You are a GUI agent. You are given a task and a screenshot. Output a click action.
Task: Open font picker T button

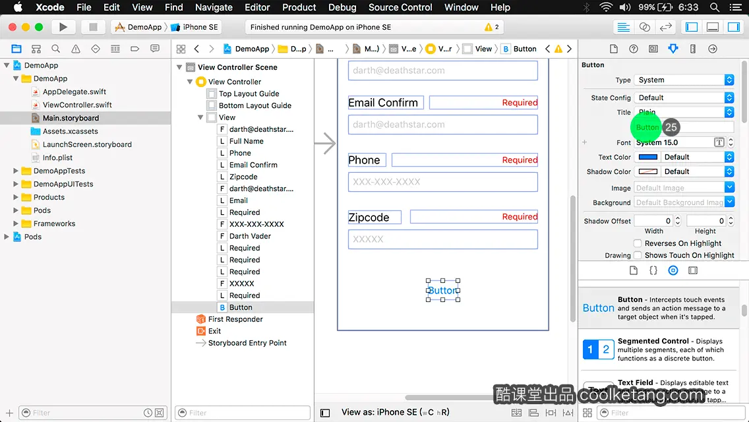pos(719,142)
